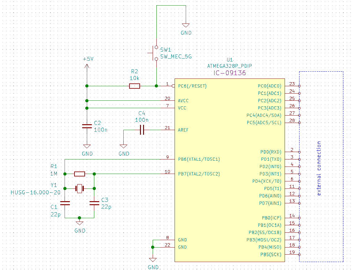Image resolution: width=352 pixels, height=271 pixels.
Task: Select resistor R1 with value 1M
Action: click(80, 174)
